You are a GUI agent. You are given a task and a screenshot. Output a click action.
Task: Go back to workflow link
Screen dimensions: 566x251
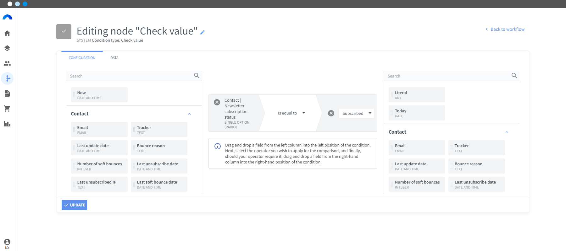[x=505, y=29]
